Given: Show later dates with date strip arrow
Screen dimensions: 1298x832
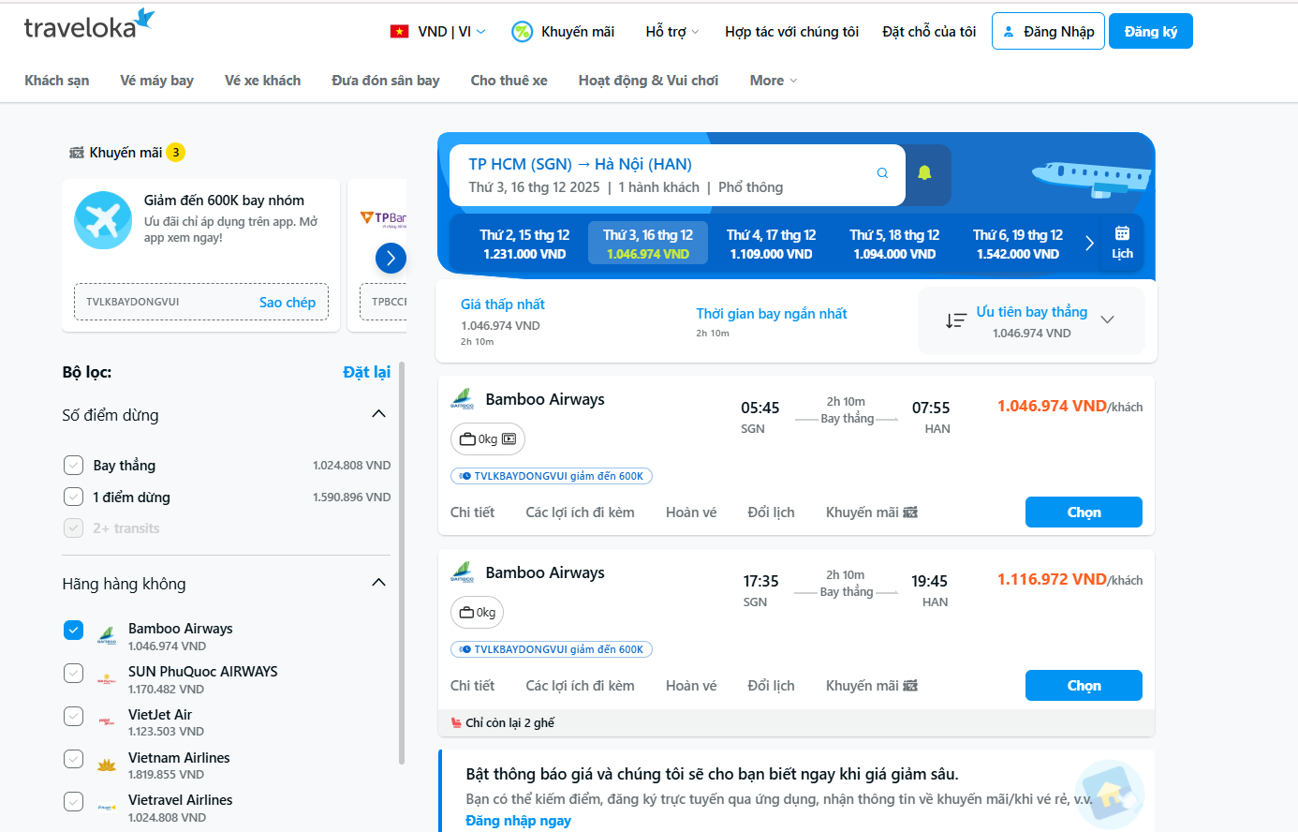Looking at the screenshot, I should (1089, 244).
